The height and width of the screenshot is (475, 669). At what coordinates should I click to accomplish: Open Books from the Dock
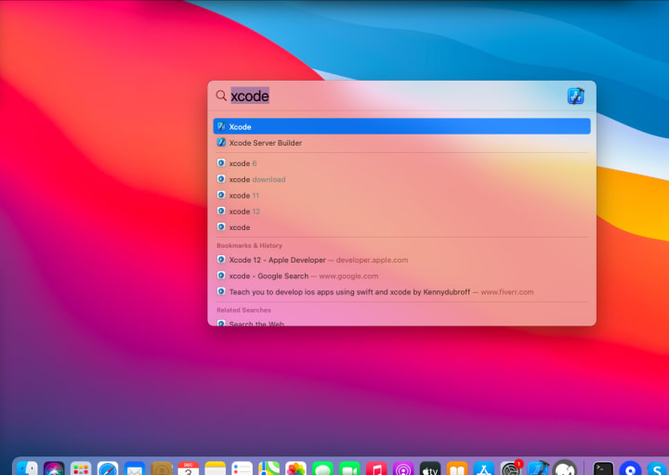(457, 469)
